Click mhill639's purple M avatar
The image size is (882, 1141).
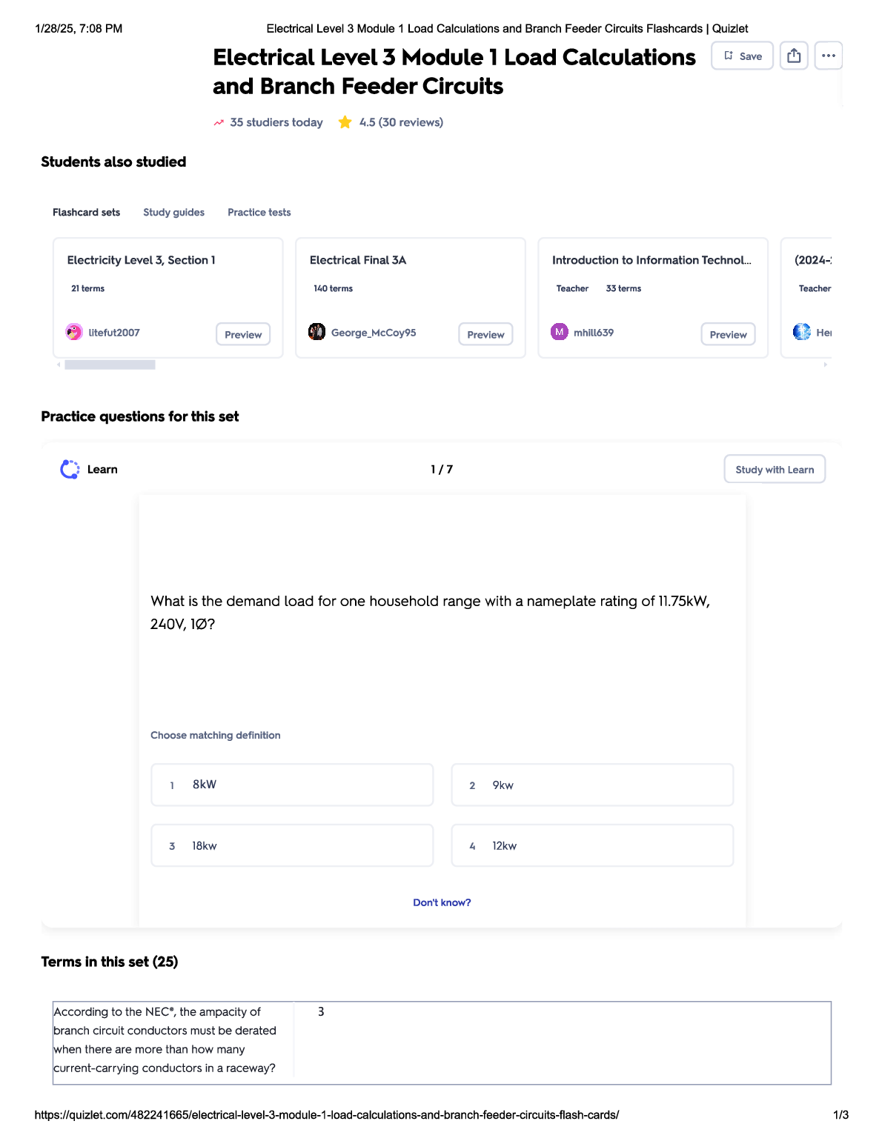tap(560, 332)
